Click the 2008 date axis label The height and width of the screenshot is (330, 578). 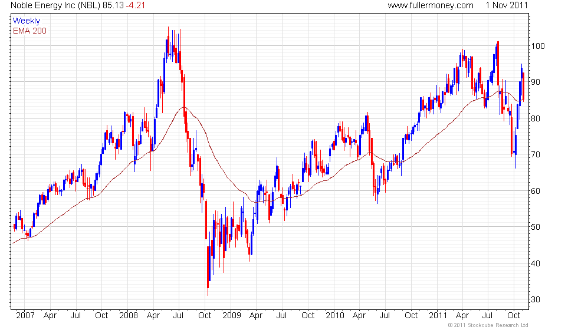click(129, 316)
